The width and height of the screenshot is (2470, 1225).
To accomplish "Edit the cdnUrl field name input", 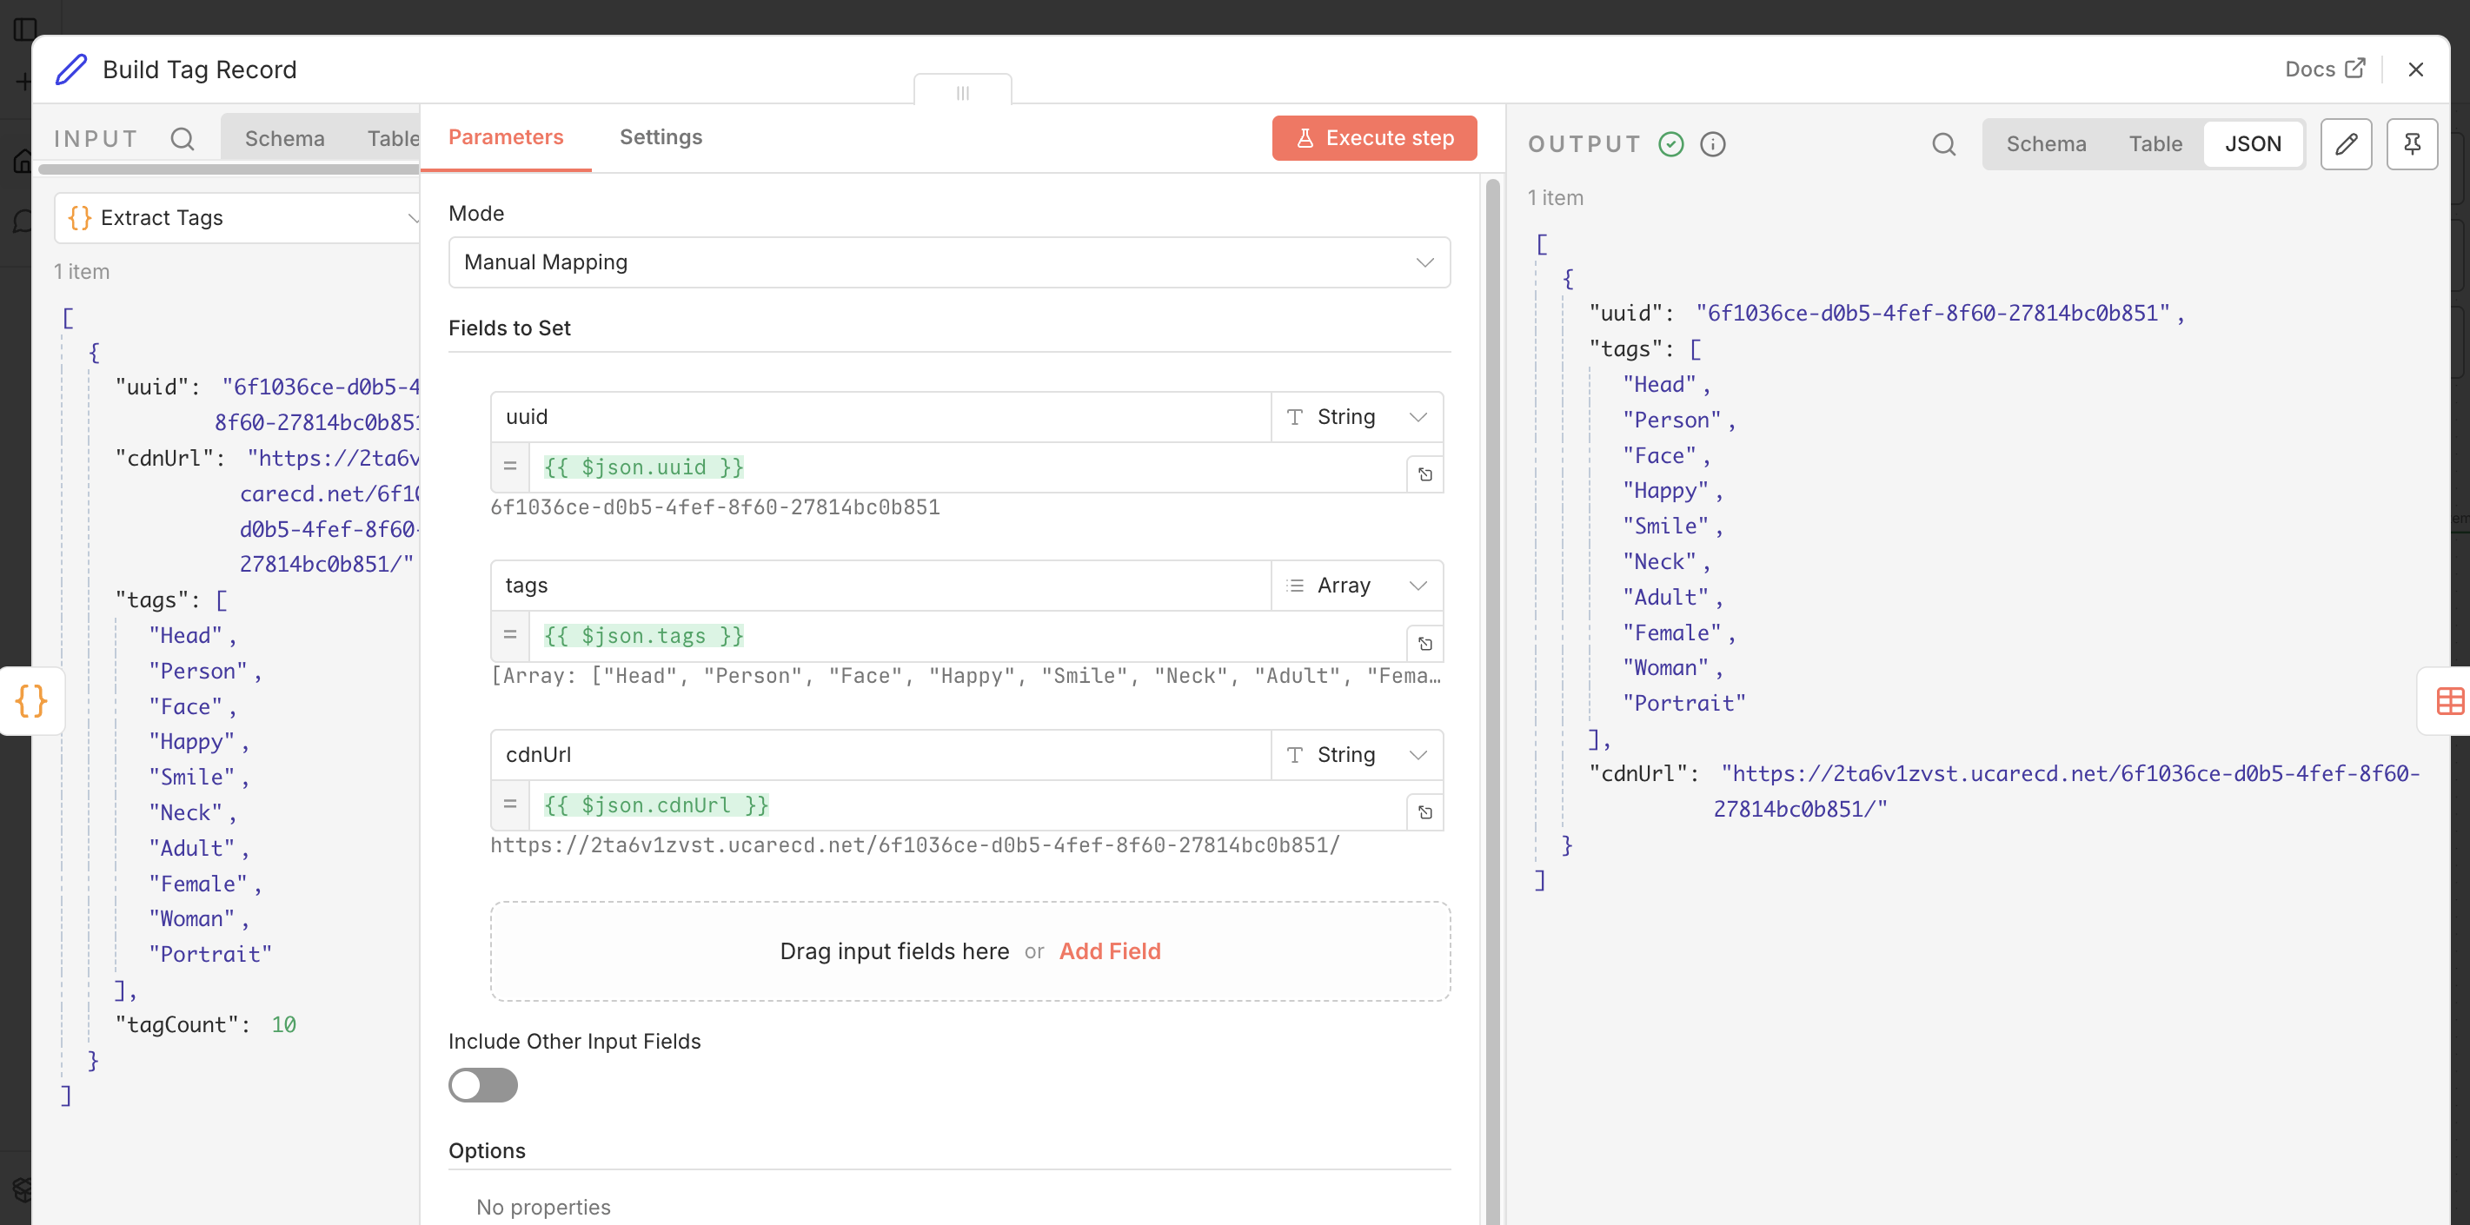I will 880,754.
